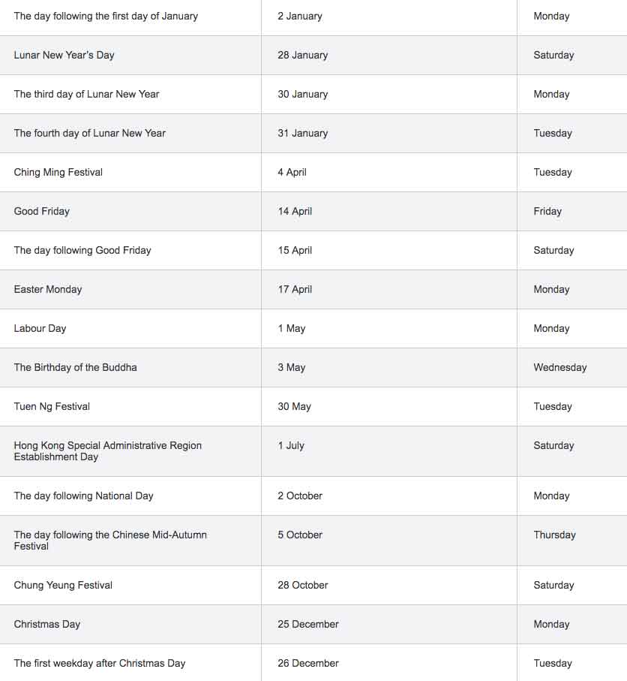Click the Good Friday holiday name
This screenshot has height=681, width=627.
[x=42, y=211]
